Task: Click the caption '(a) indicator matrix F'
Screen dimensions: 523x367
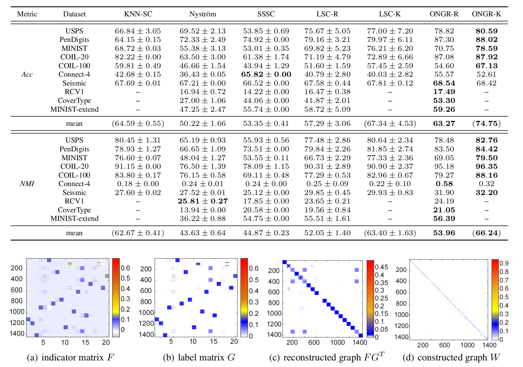Action: (x=70, y=357)
